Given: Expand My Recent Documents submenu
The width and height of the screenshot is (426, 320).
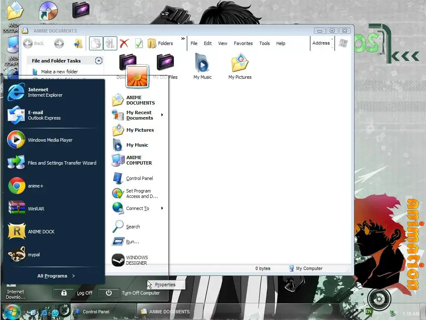Looking at the screenshot, I should 162,115.
